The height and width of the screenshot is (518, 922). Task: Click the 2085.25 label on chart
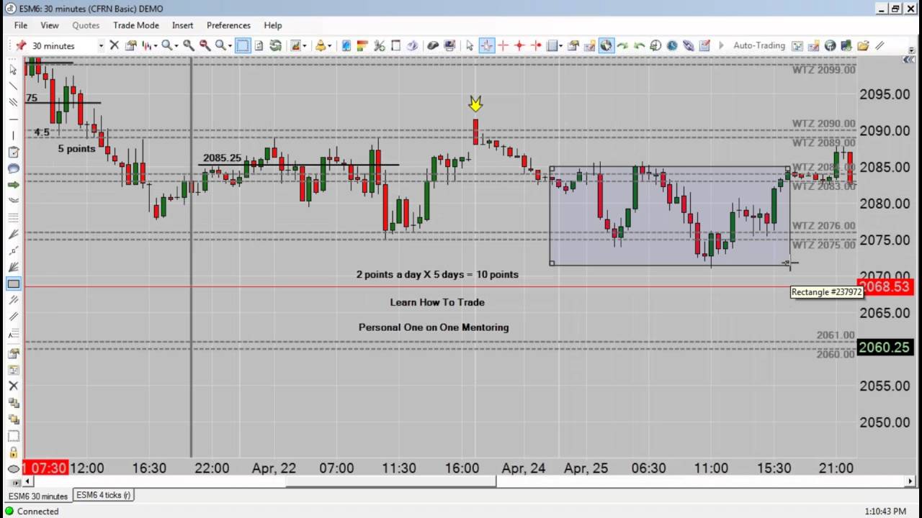point(222,158)
